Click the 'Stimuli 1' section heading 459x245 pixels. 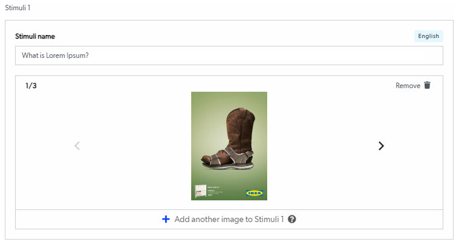17,8
